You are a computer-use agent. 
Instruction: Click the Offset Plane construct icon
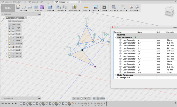pyautogui.click(x=74, y=7)
